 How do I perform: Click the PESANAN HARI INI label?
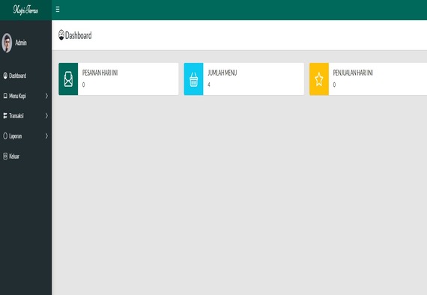tap(100, 73)
